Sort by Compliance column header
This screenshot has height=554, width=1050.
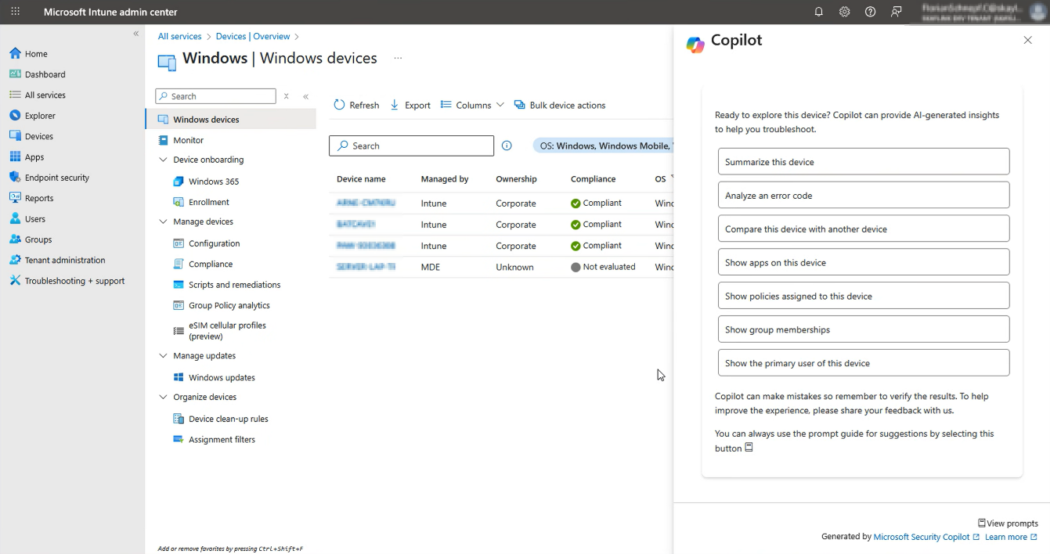click(x=594, y=179)
